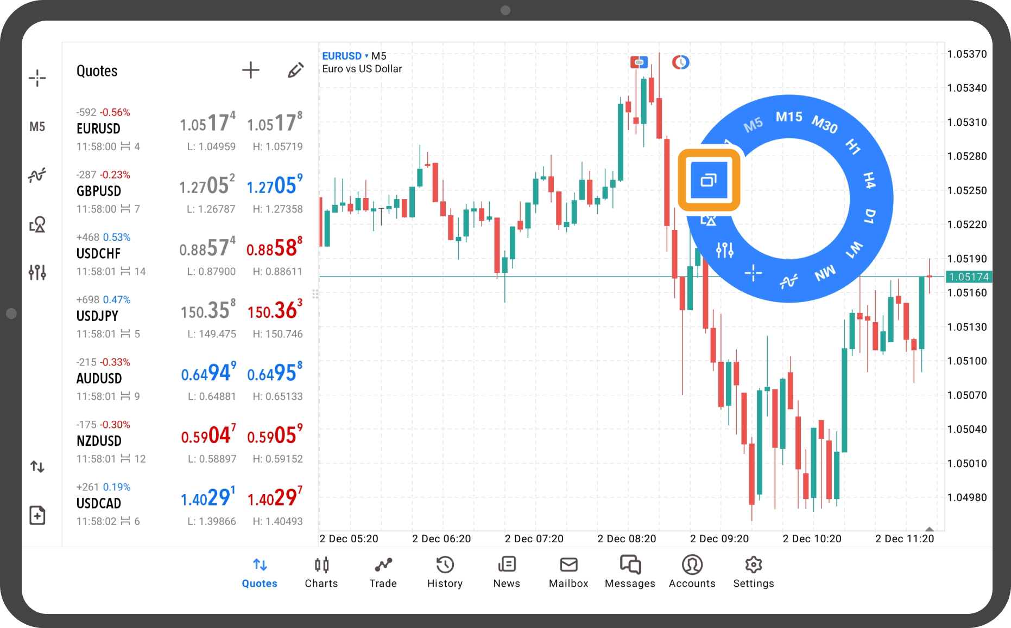
Task: Edit quotes list with pencil icon
Action: click(x=295, y=70)
